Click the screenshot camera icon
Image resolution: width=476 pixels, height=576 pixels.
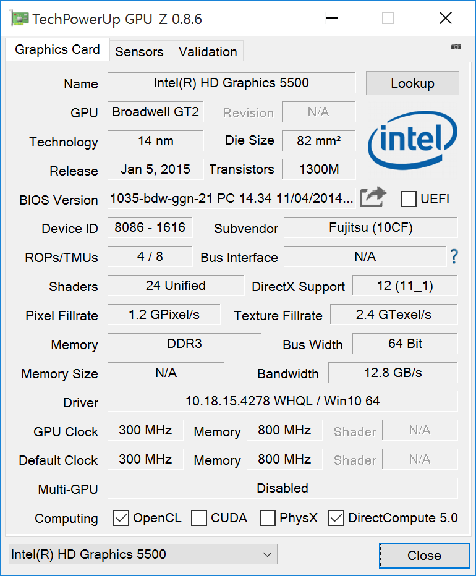coord(456,46)
